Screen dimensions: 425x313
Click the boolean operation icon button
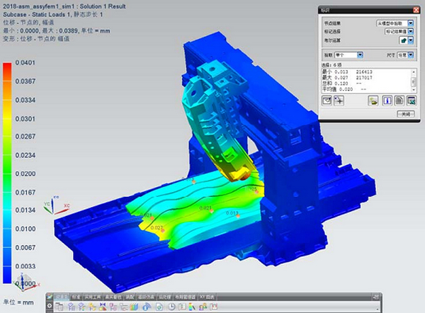click(x=407, y=42)
